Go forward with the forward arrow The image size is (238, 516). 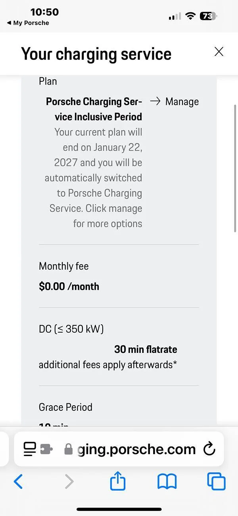click(x=69, y=482)
